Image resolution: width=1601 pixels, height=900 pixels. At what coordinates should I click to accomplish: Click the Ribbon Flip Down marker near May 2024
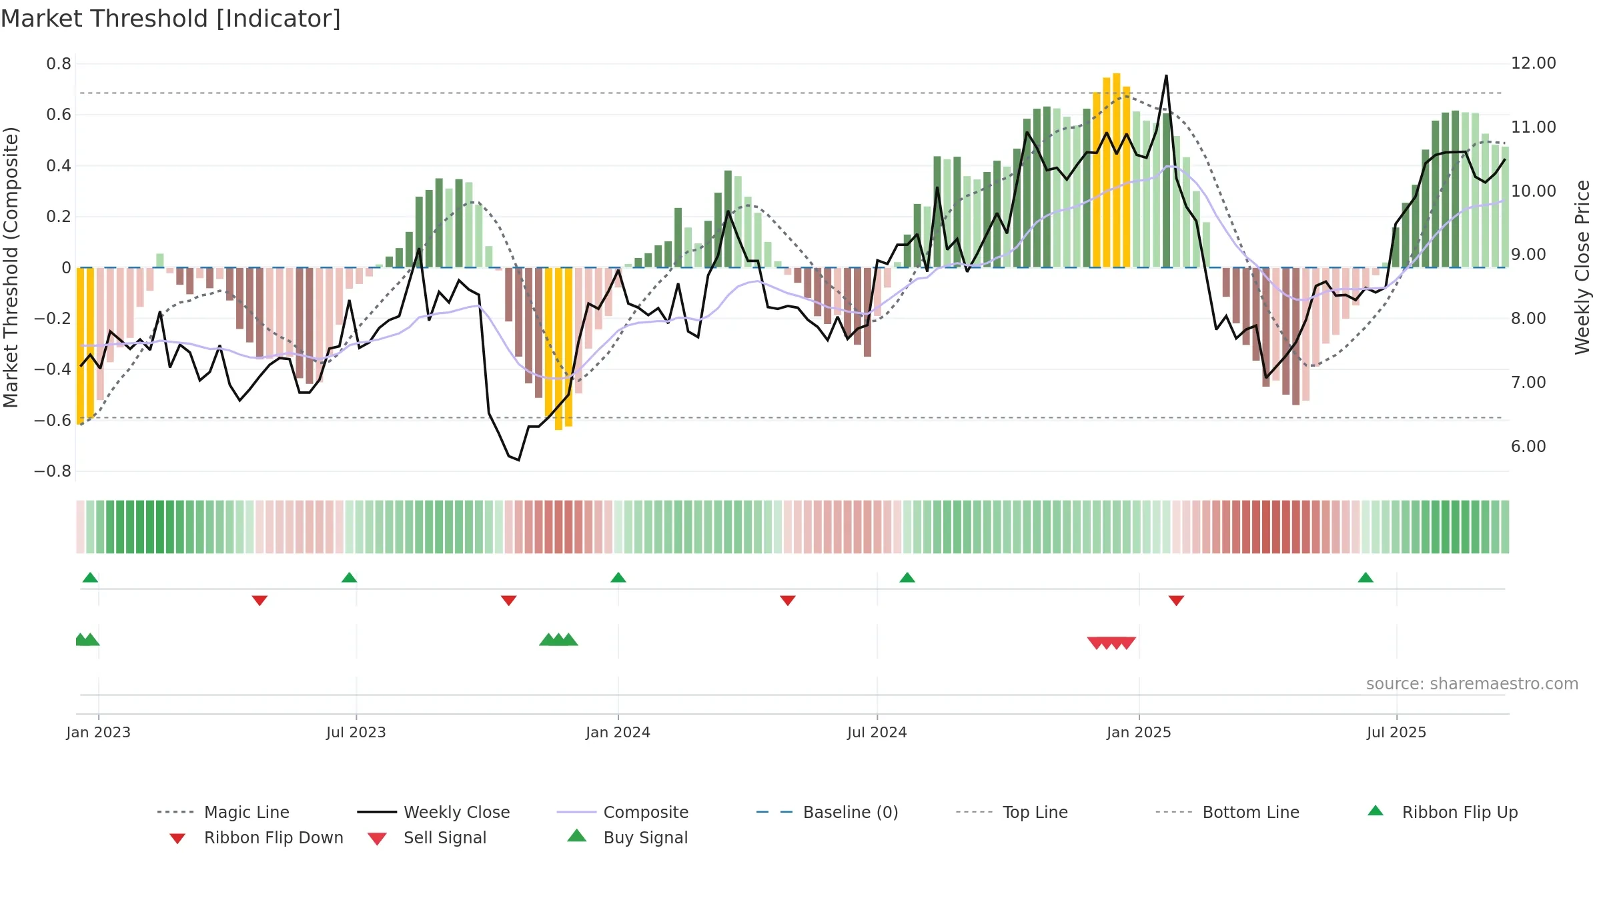(788, 601)
